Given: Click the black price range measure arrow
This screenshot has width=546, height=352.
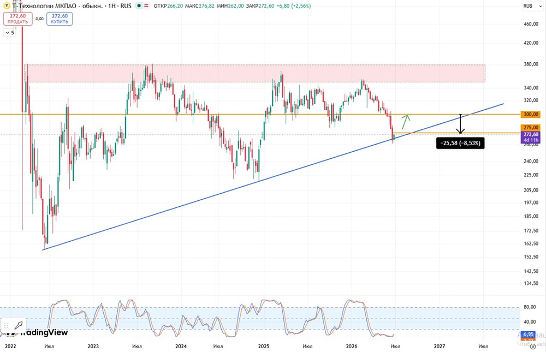Looking at the screenshot, I should pyautogui.click(x=460, y=124).
